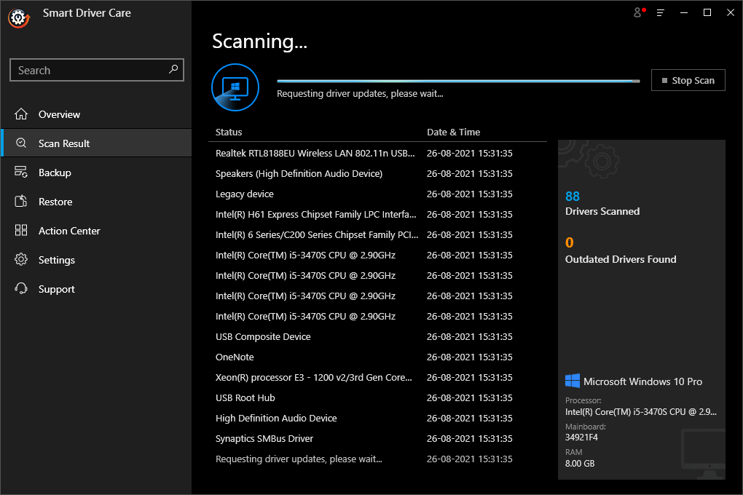Click the circular scanning monitor icon
Image resolution: width=743 pixels, height=495 pixels.
pyautogui.click(x=235, y=87)
